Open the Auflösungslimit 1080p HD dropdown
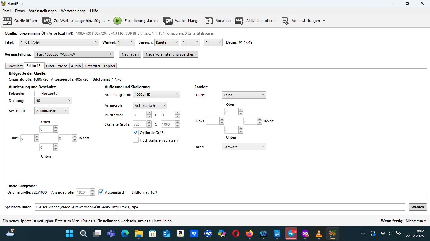The height and width of the screenshot is (241, 430). (156, 94)
